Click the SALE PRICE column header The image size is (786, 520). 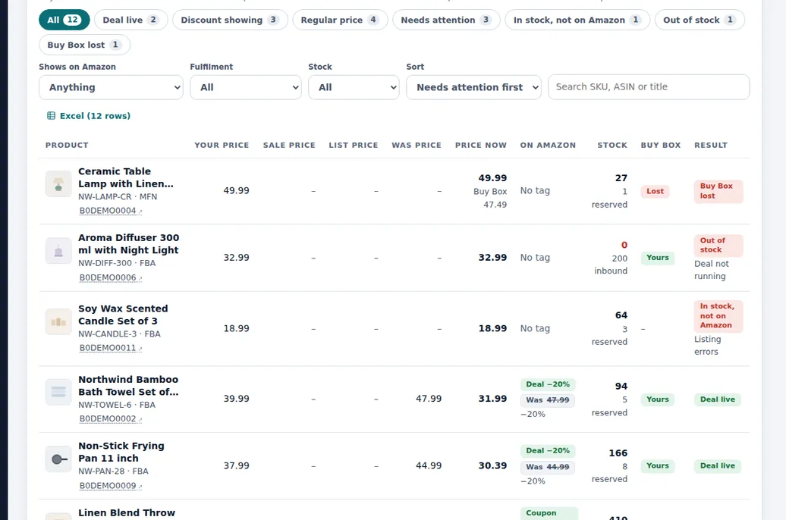tap(289, 146)
